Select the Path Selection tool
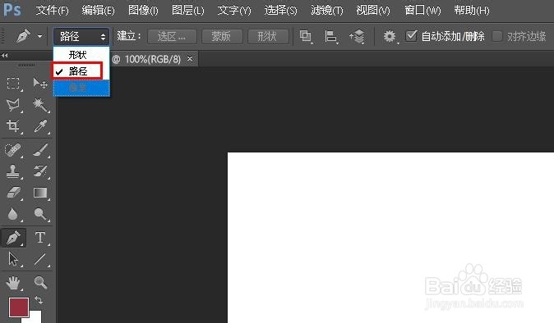Screen dimensions: 554x323 click(x=13, y=259)
